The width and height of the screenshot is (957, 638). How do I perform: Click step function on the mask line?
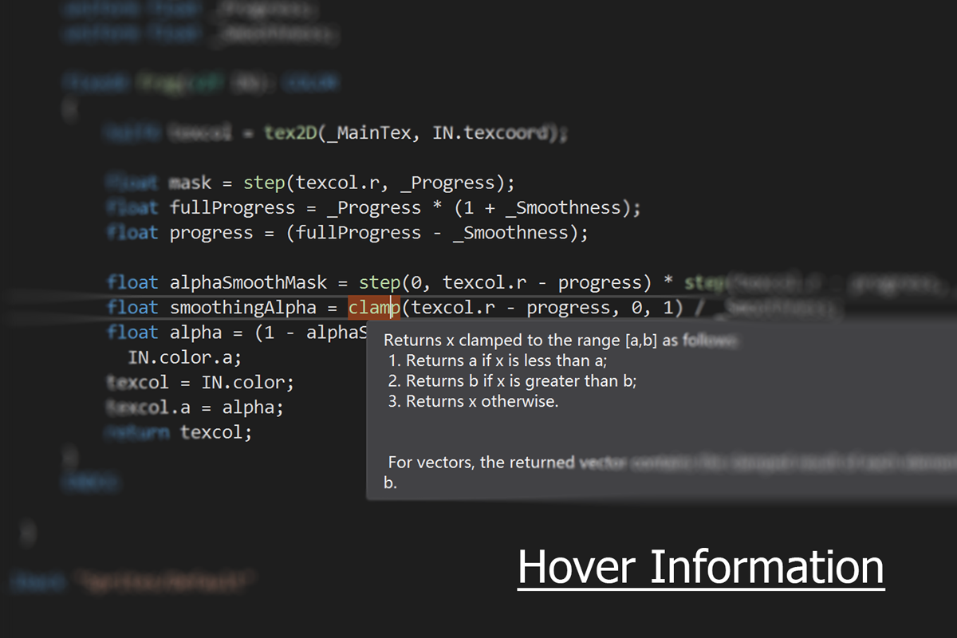coord(264,183)
